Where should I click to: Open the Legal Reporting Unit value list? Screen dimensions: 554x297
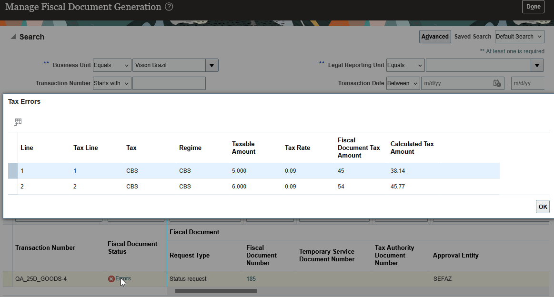(537, 65)
